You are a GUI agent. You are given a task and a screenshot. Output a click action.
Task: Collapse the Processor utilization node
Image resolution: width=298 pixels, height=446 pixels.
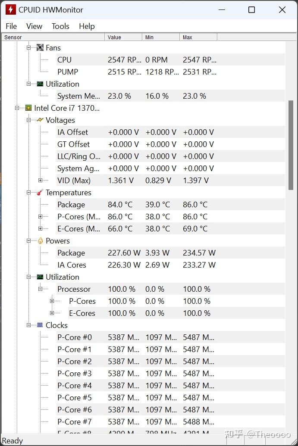pos(40,289)
